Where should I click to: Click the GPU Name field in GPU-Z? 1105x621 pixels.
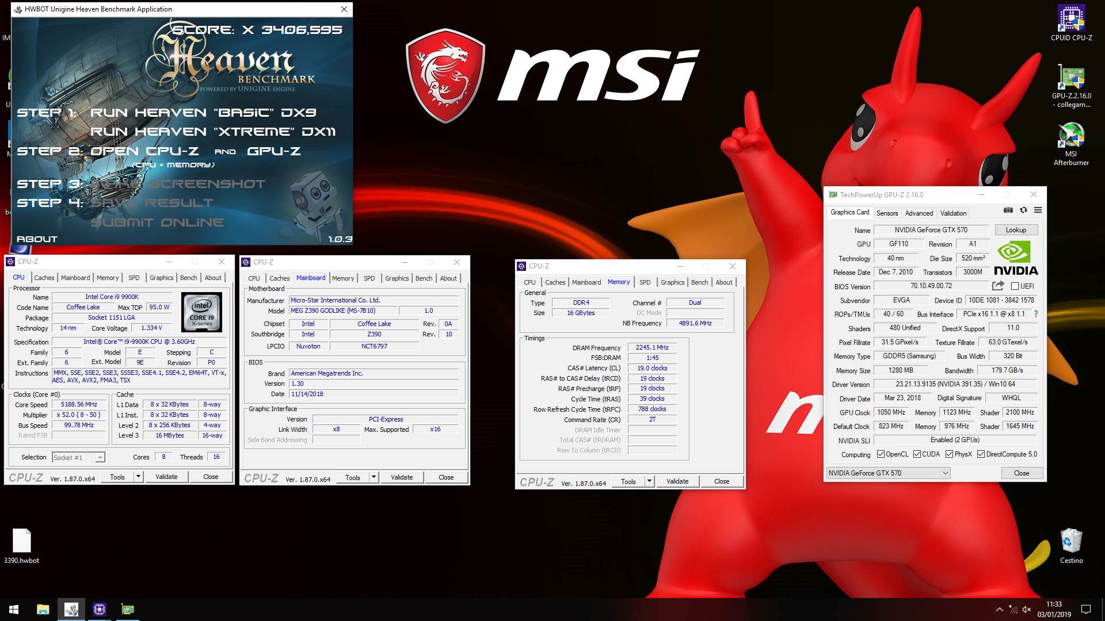pyautogui.click(x=931, y=230)
